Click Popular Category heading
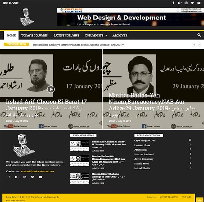 [x=149, y=135]
